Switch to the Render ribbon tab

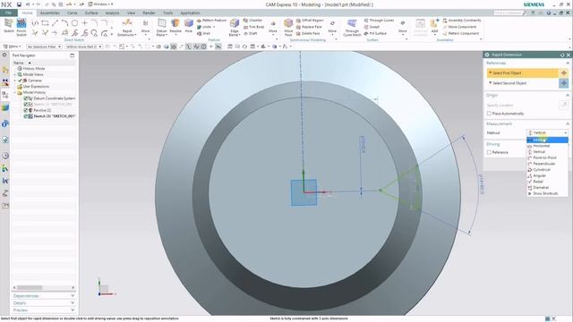pos(149,13)
